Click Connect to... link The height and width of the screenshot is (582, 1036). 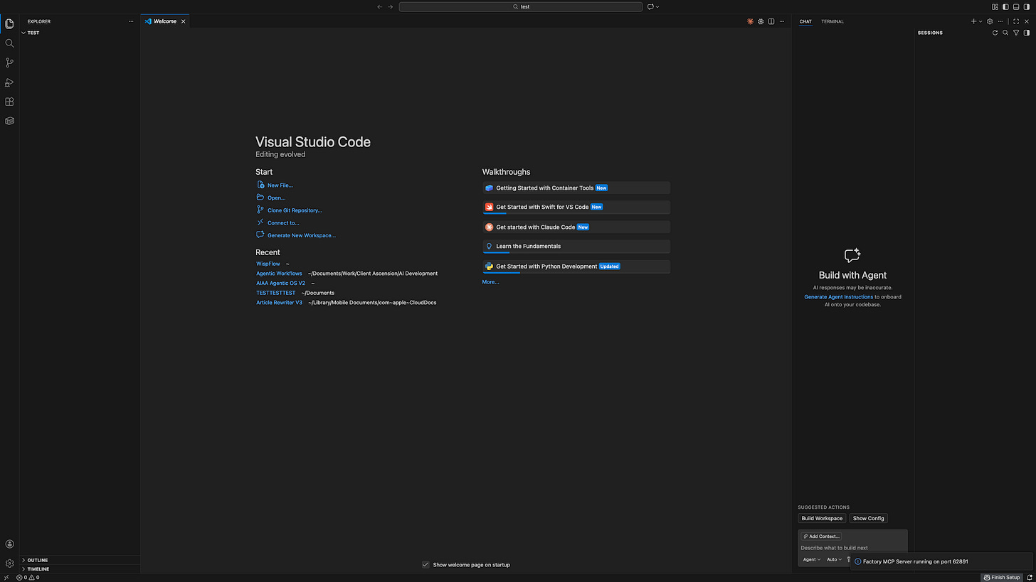tap(283, 223)
